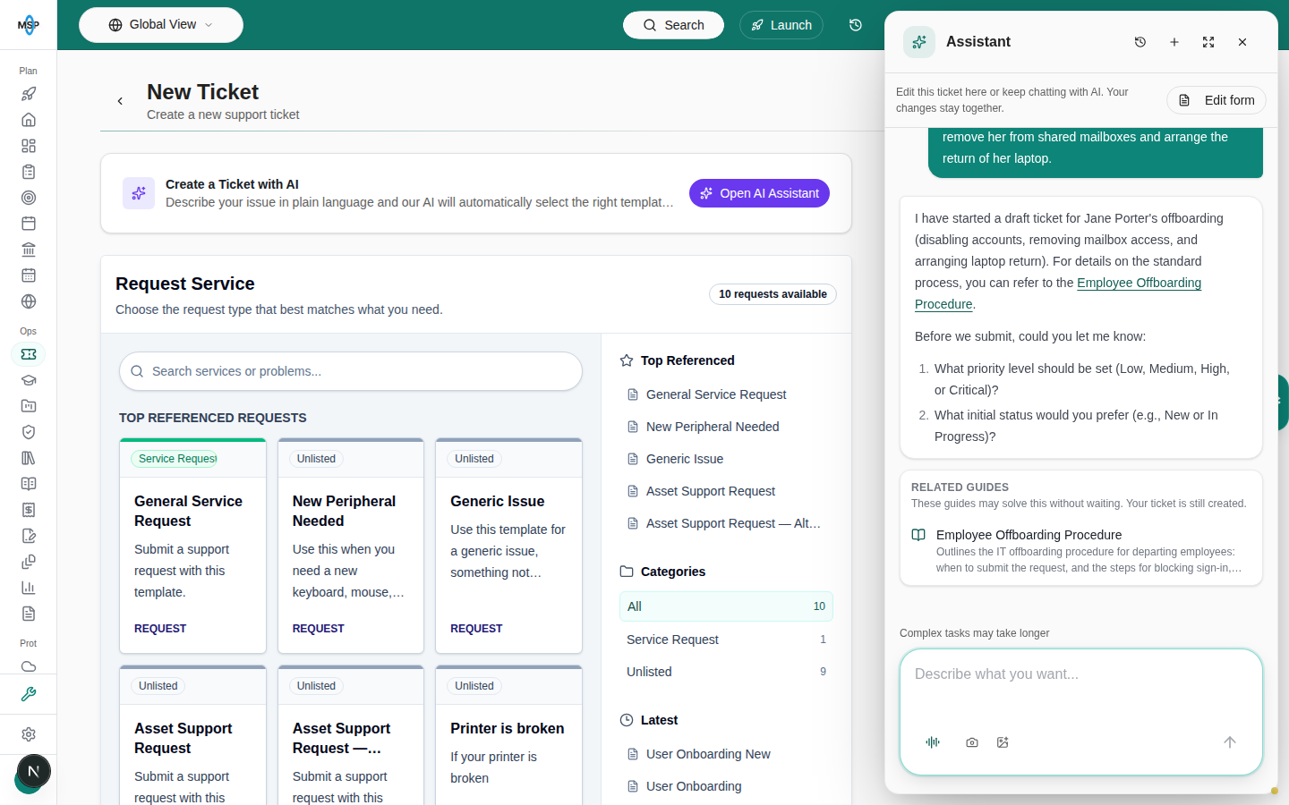Viewport: 1289px width, 805px height.
Task: Open the New Peripheral Needed card
Action: pyautogui.click(x=351, y=546)
